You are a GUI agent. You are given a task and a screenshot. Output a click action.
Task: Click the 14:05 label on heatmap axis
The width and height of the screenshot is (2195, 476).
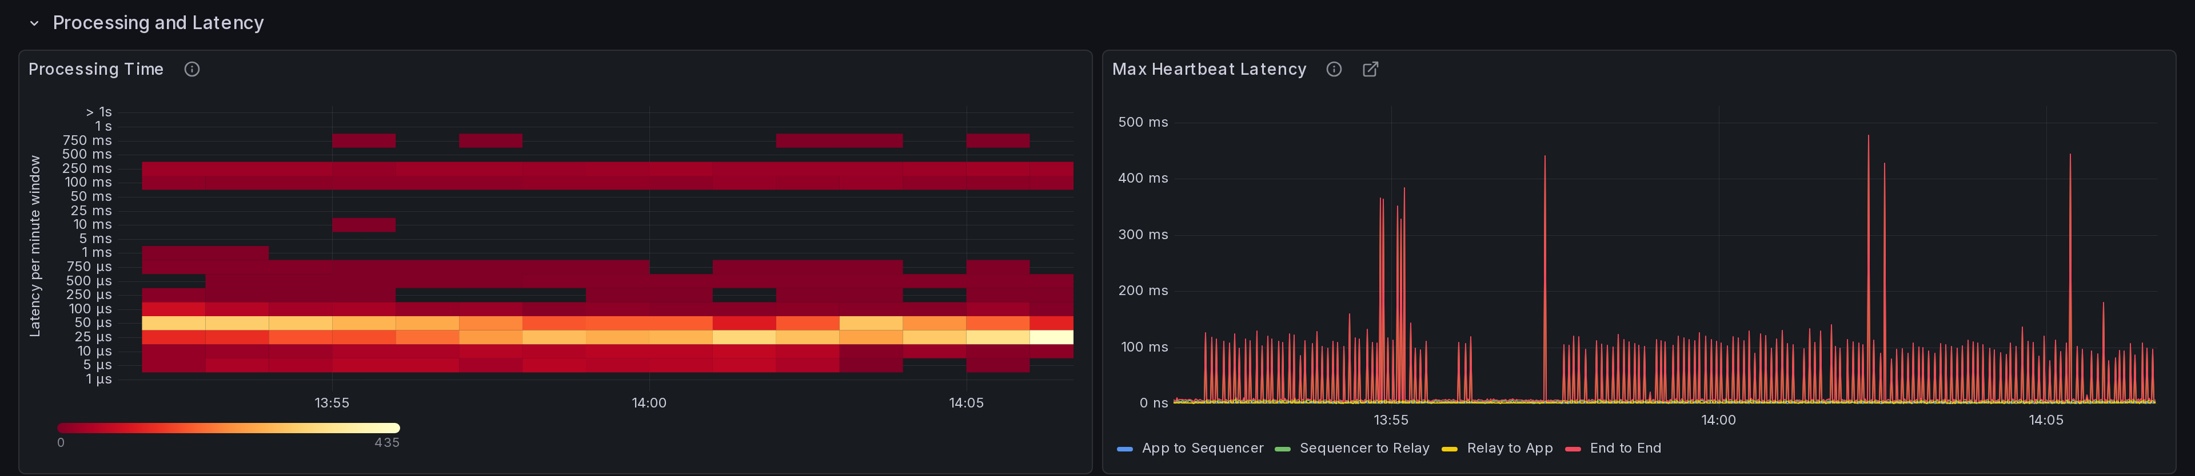[x=966, y=403]
